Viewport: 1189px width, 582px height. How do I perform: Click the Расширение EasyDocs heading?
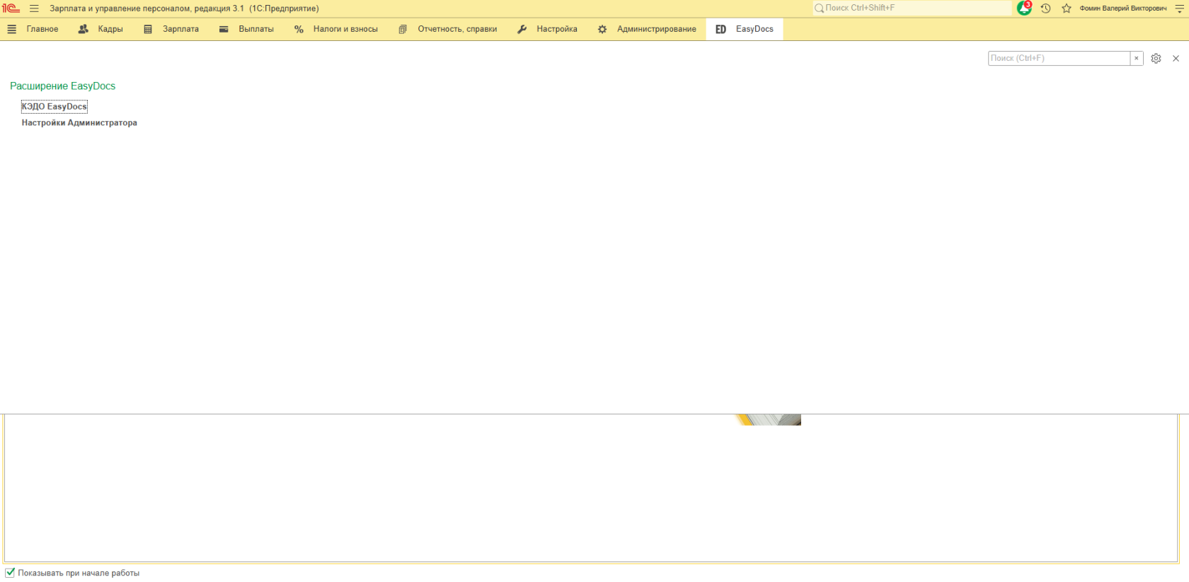(62, 86)
